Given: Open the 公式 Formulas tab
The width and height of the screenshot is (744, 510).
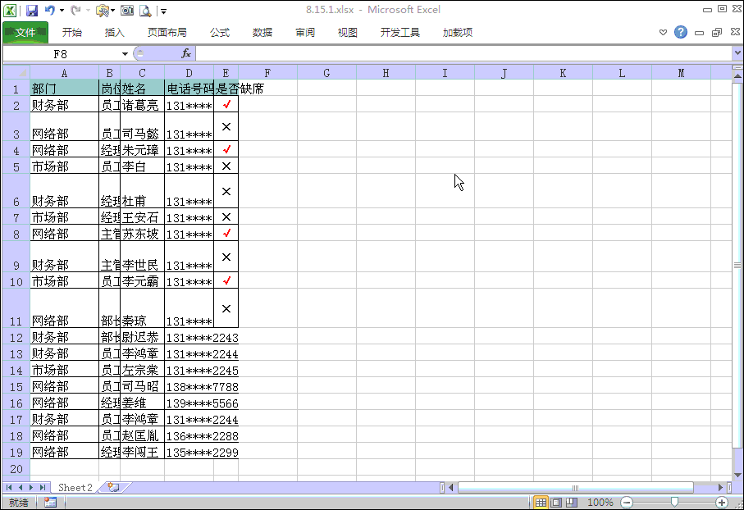Looking at the screenshot, I should point(220,32).
